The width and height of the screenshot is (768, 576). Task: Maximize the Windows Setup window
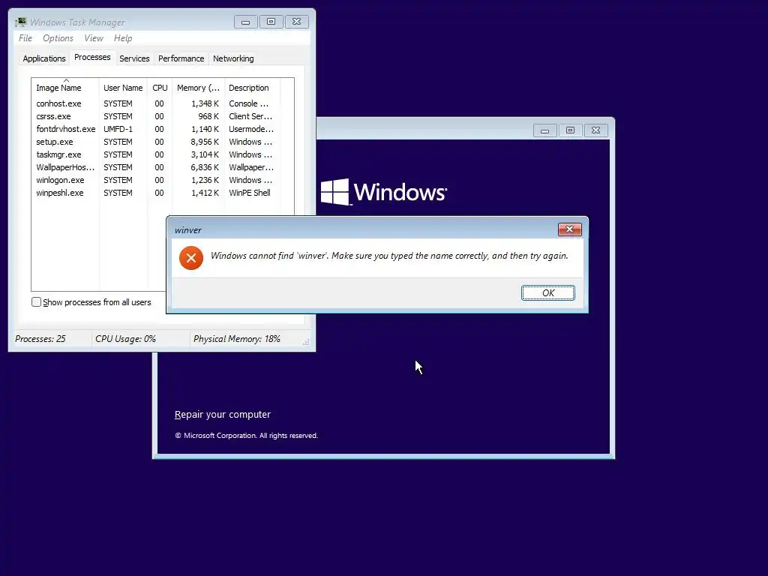[x=570, y=130]
